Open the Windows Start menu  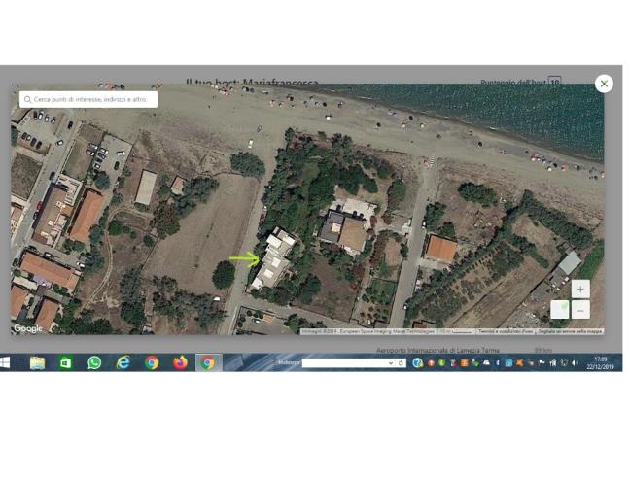point(5,362)
